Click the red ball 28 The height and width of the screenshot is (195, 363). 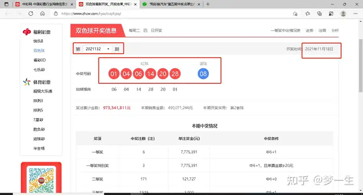[175, 73]
